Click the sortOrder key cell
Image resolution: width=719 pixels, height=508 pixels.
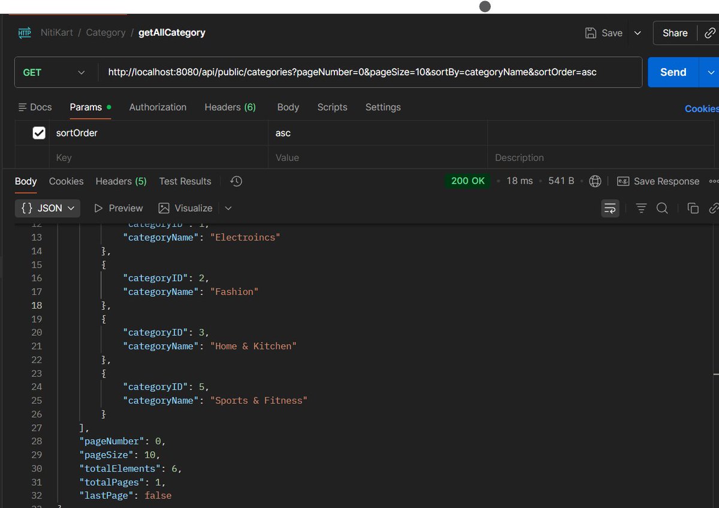158,133
